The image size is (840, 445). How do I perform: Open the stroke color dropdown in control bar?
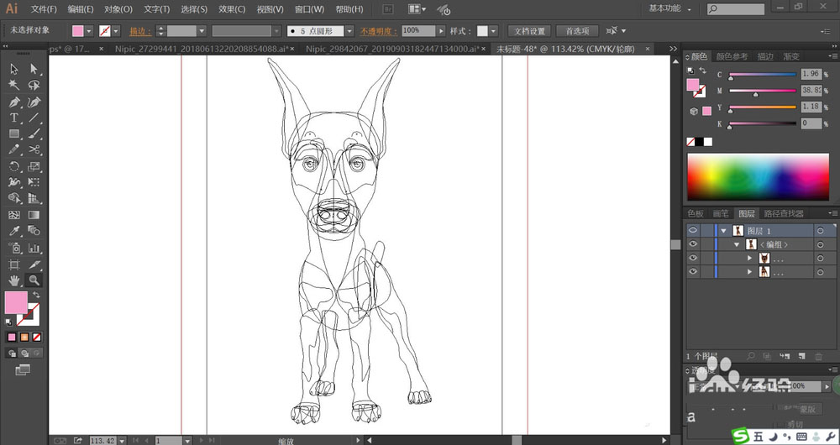[116, 31]
